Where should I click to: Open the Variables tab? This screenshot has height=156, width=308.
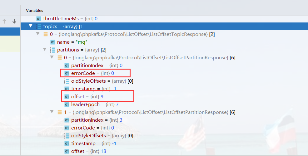point(34,10)
